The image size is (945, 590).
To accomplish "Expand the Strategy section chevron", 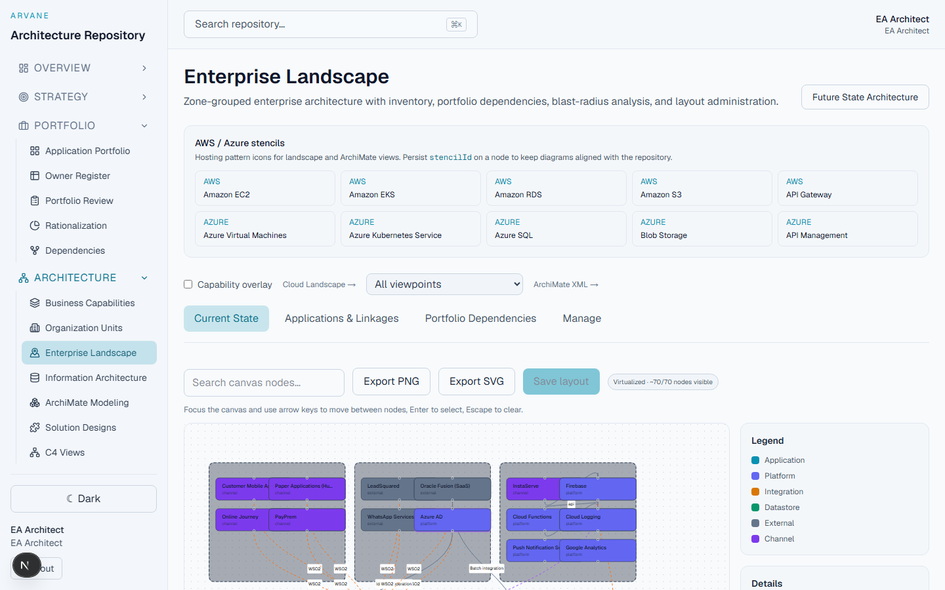I will [x=144, y=97].
